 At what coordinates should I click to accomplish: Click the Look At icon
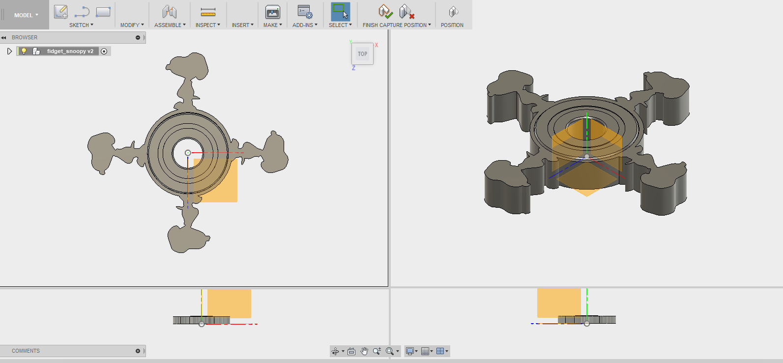click(351, 351)
